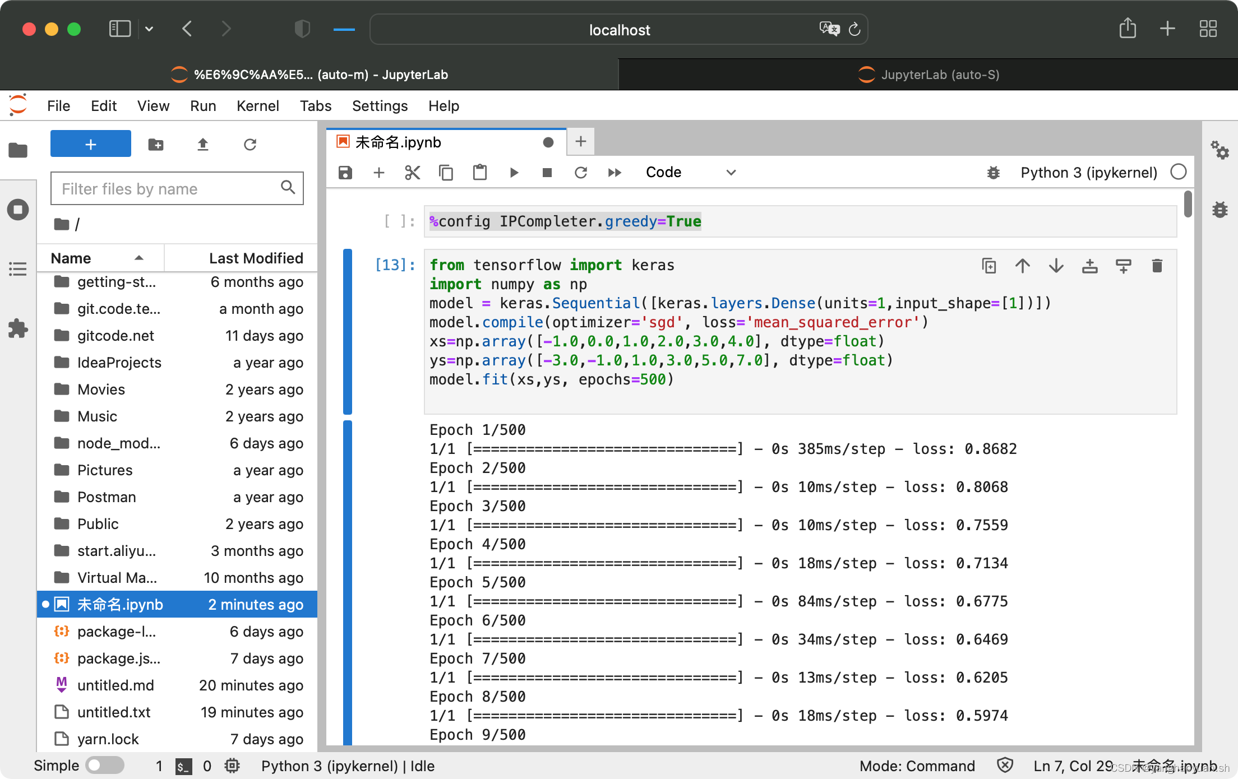This screenshot has width=1238, height=779.
Task: Open the Edit menu
Action: pyautogui.click(x=104, y=105)
